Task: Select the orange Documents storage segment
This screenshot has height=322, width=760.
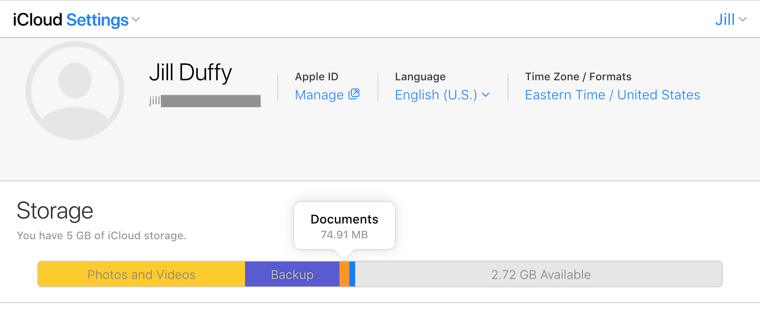Action: 344,274
